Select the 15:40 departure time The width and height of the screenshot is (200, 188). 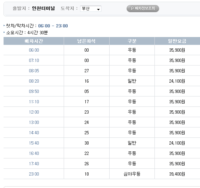pos(34,143)
